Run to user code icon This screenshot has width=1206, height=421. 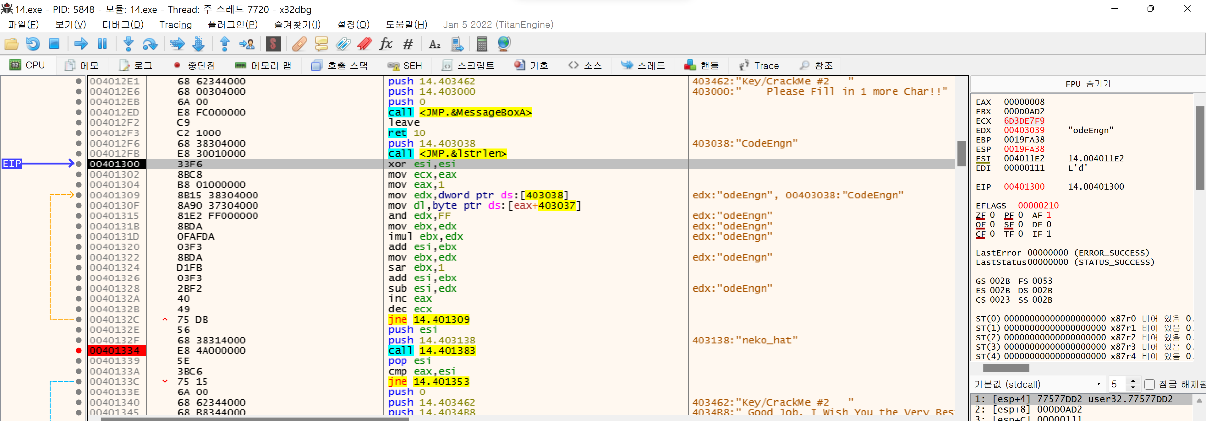(247, 44)
